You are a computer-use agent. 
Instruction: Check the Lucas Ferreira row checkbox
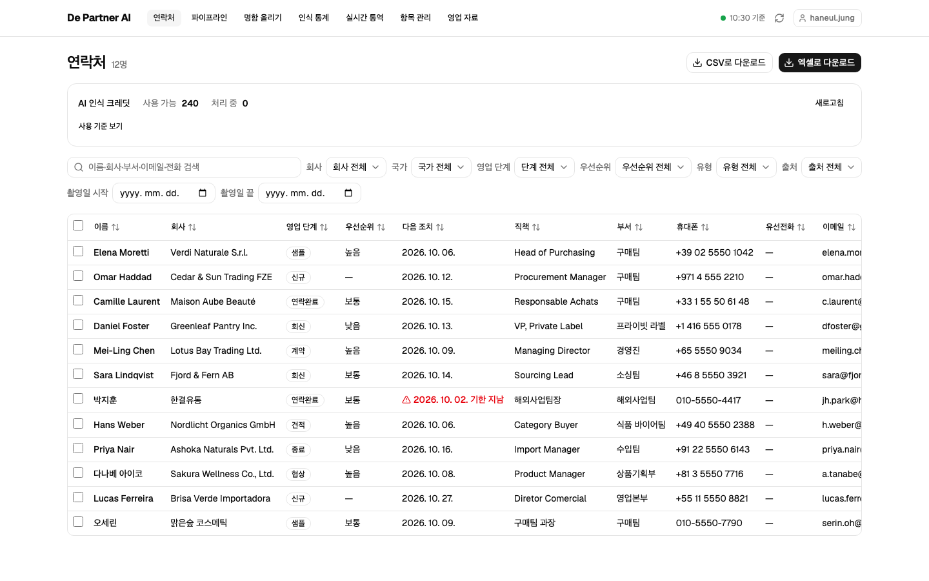(x=78, y=497)
